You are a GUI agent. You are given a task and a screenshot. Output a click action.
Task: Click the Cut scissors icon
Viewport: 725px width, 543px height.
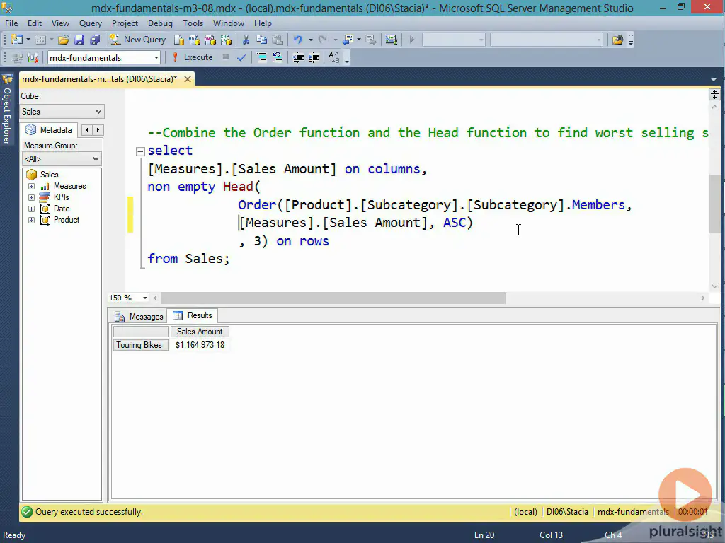[246, 40]
